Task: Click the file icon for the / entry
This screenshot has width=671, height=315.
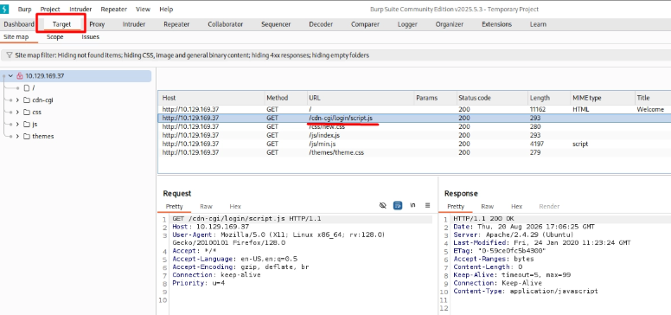Action: click(x=27, y=88)
